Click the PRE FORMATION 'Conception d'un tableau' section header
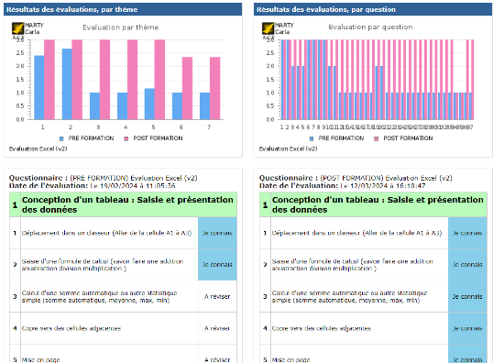The image size is (504, 363). tap(123, 204)
